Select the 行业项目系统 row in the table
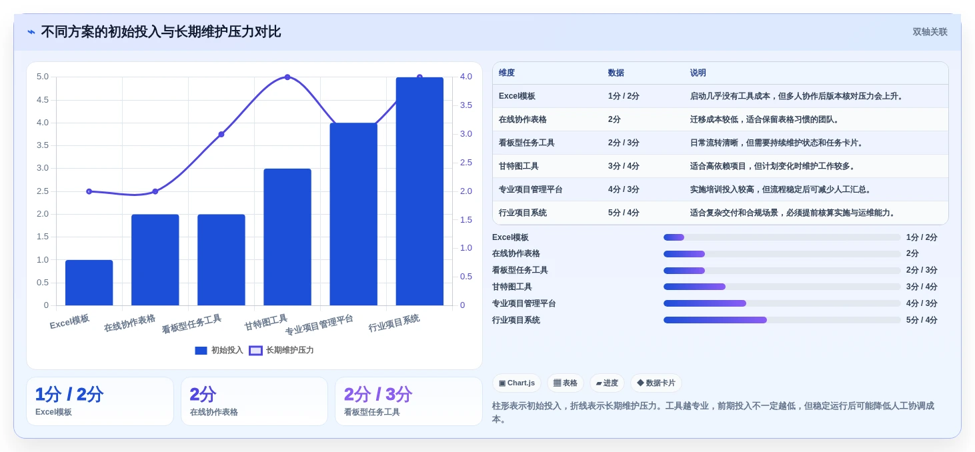 pyautogui.click(x=720, y=213)
